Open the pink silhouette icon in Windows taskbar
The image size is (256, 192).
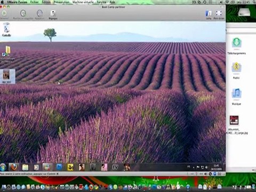tap(104, 167)
